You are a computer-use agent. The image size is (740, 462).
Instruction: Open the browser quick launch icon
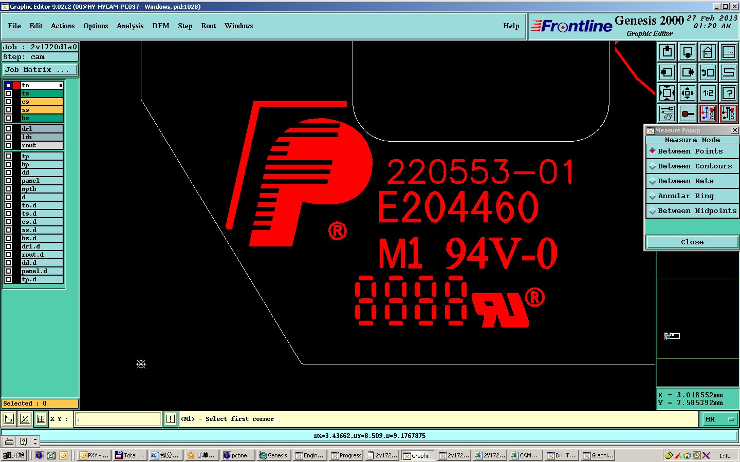click(40, 455)
